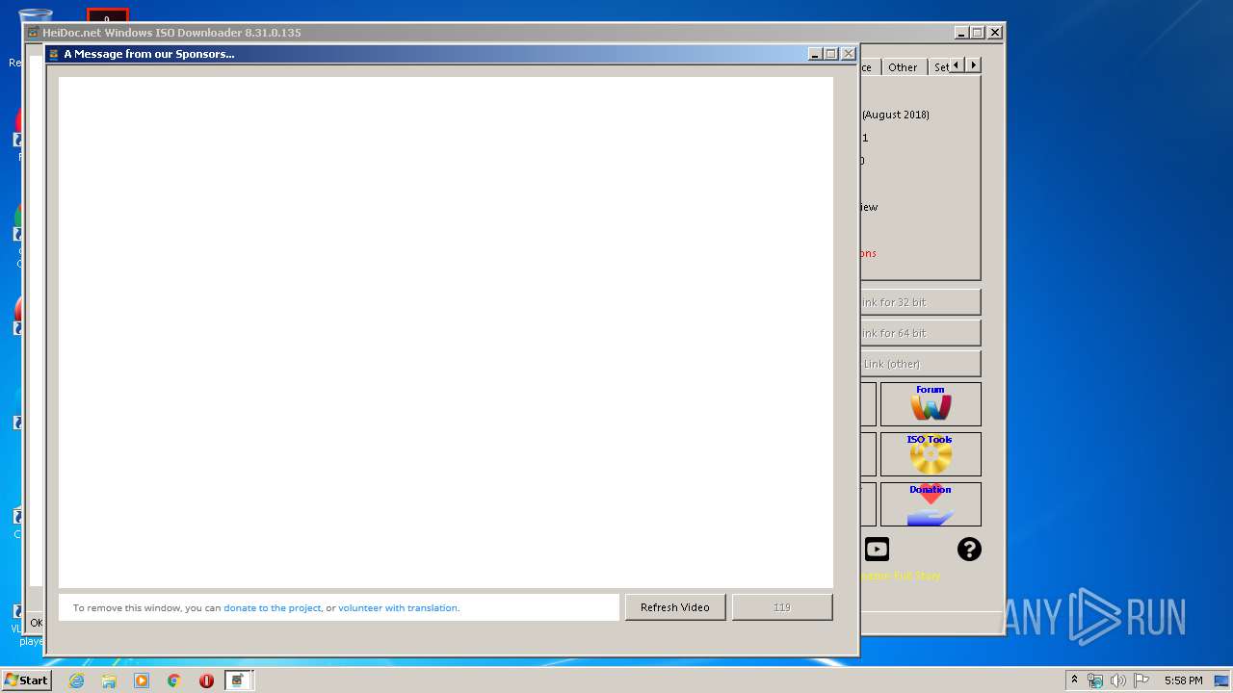Click Show Desktop button at taskbar end

pos(1221,680)
